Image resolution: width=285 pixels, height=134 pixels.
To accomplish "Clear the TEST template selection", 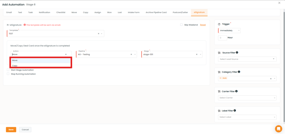I will pyautogui.click(x=99, y=34).
